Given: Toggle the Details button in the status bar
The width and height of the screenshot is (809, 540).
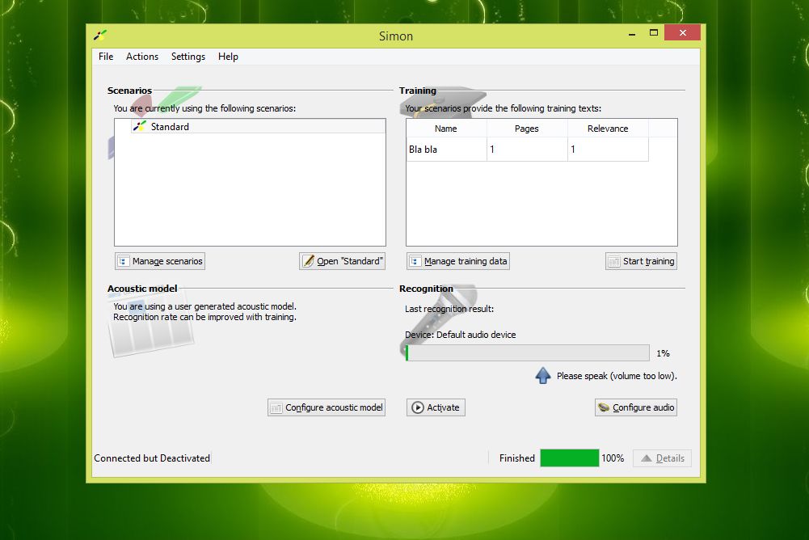Looking at the screenshot, I should click(x=663, y=458).
